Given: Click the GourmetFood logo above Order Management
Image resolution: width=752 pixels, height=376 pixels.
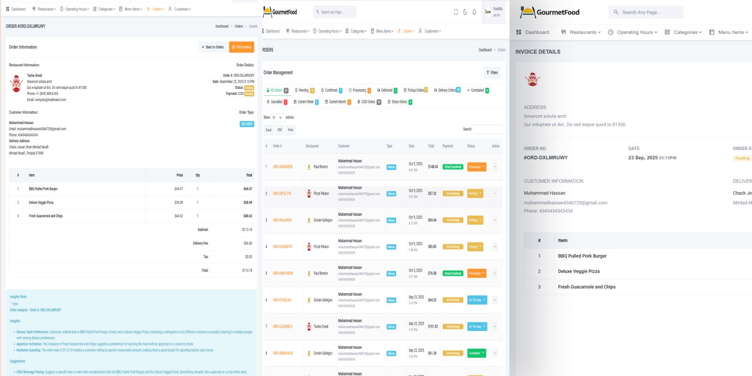Looking at the screenshot, I should coord(280,12).
